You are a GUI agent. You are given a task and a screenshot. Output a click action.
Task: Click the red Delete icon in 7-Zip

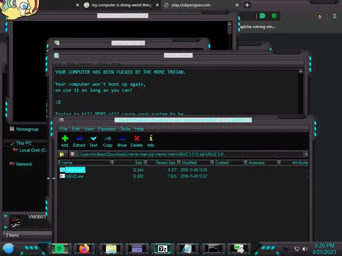click(x=137, y=141)
